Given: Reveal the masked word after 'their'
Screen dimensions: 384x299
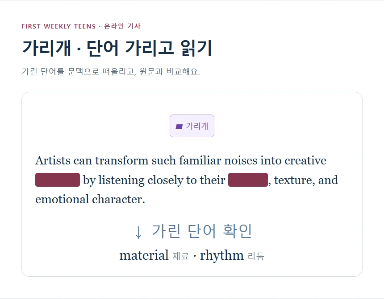Looking at the screenshot, I should pyautogui.click(x=248, y=180).
